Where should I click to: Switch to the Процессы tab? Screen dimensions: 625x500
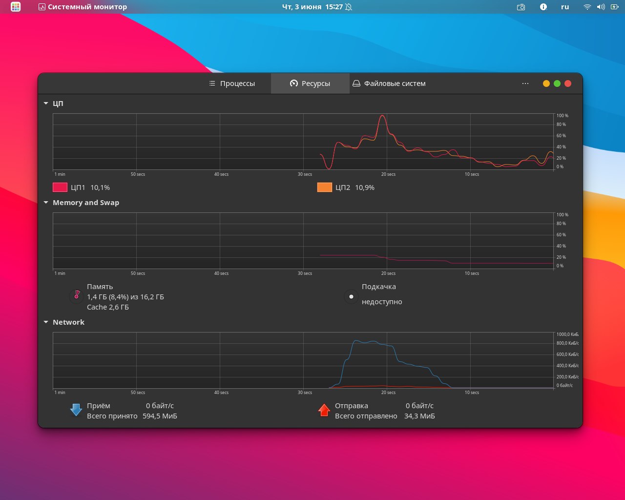tap(232, 83)
